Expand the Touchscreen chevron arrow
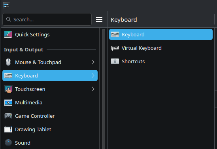 (x=93, y=89)
